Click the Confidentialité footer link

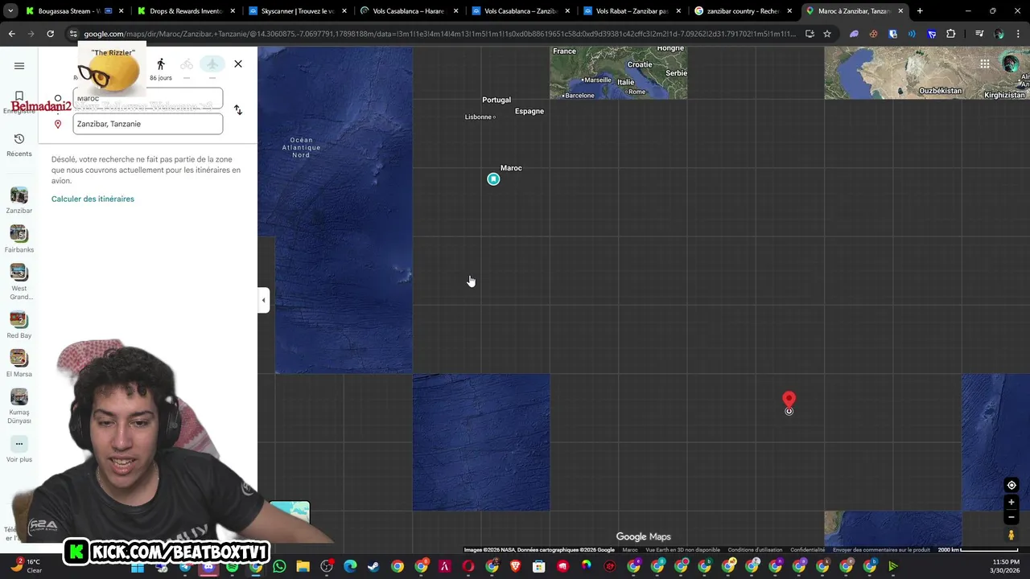[807, 550]
